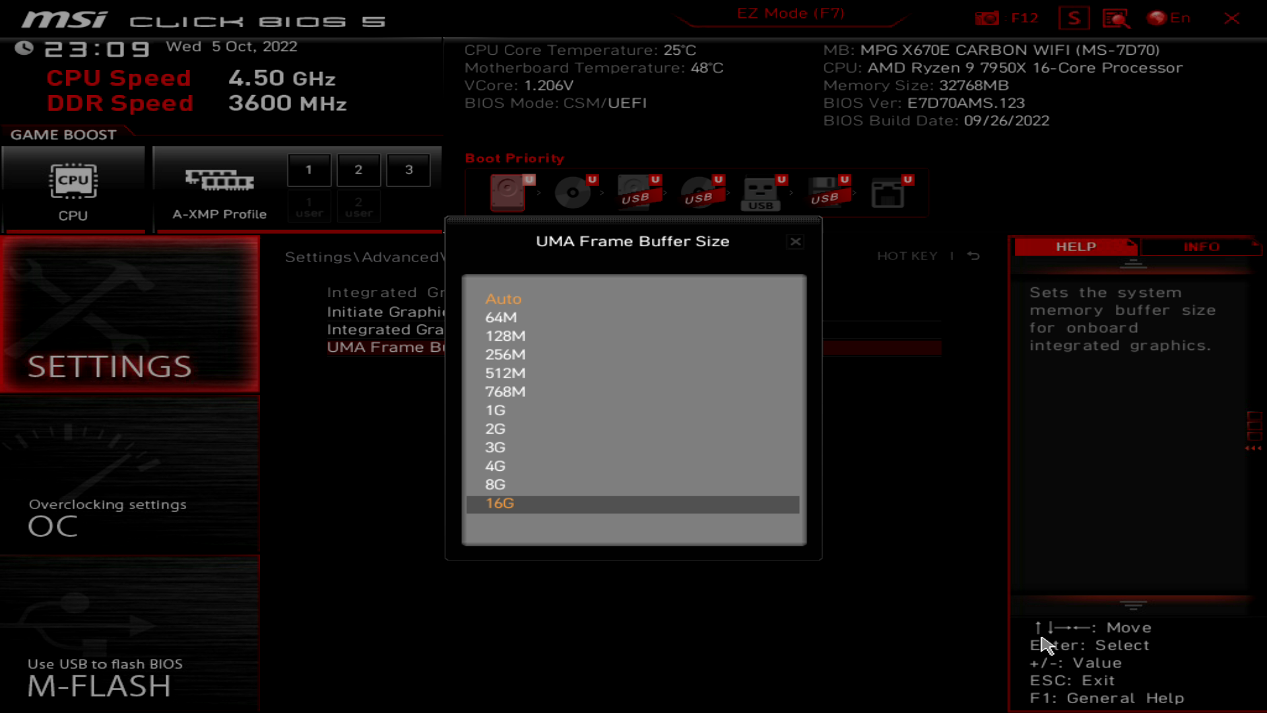This screenshot has height=713, width=1267.
Task: Close the UMA Frame Buffer Size dialog
Action: [795, 242]
